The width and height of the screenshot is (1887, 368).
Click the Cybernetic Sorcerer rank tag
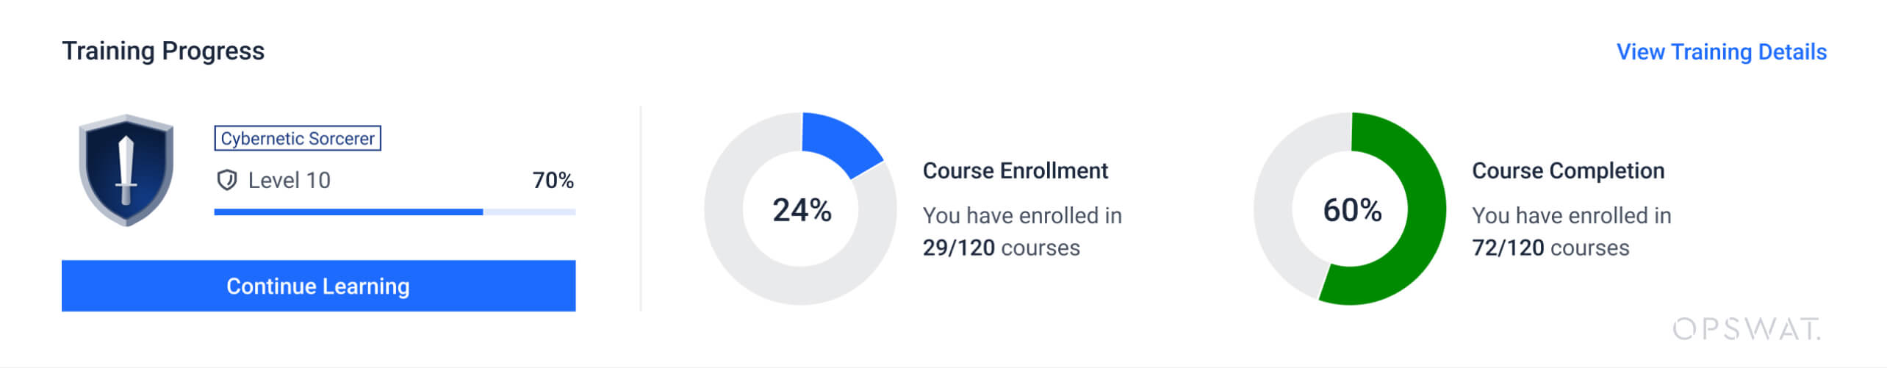click(298, 138)
